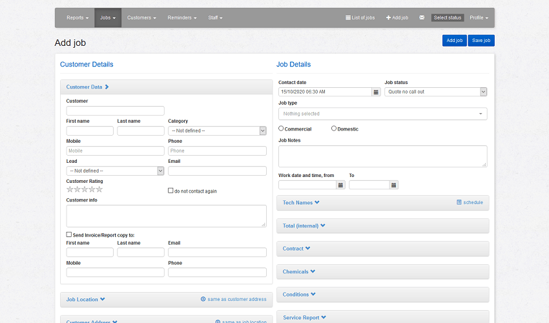Viewport: 549px width, 323px height.
Task: Select the Commercial radio button
Action: (x=281, y=129)
